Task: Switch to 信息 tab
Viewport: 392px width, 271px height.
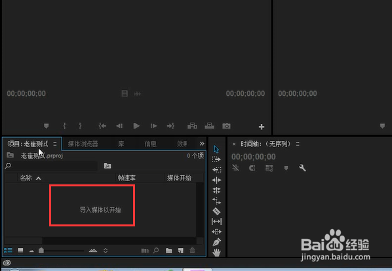Action: [x=150, y=144]
